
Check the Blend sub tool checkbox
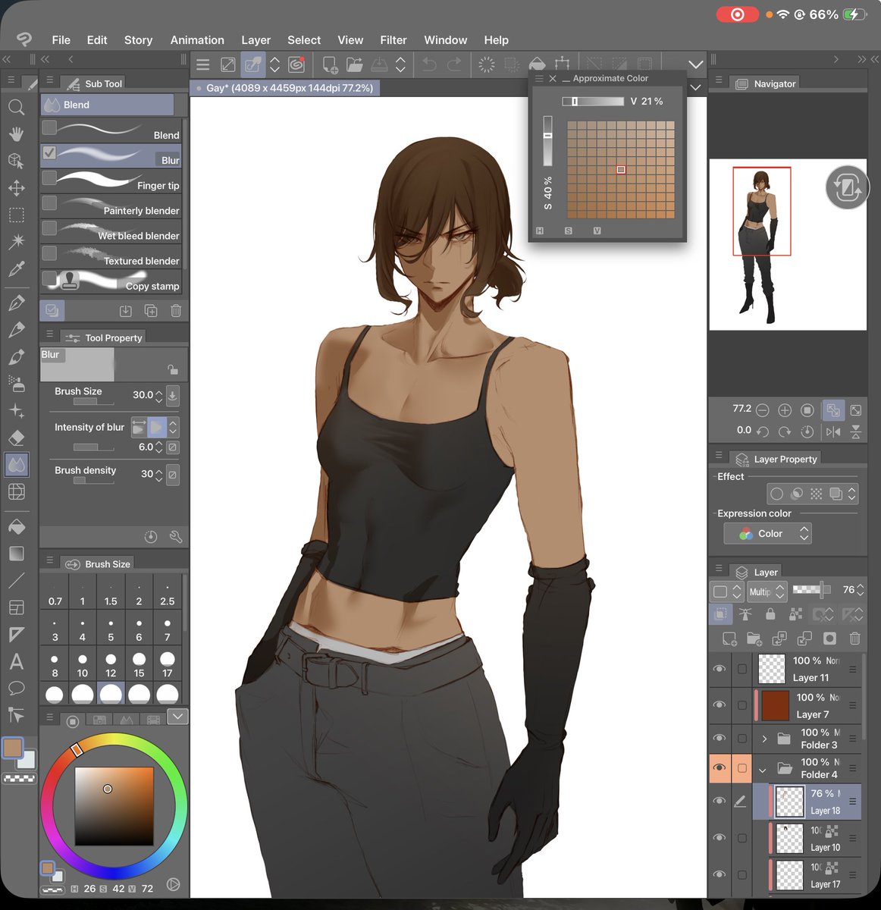(49, 127)
